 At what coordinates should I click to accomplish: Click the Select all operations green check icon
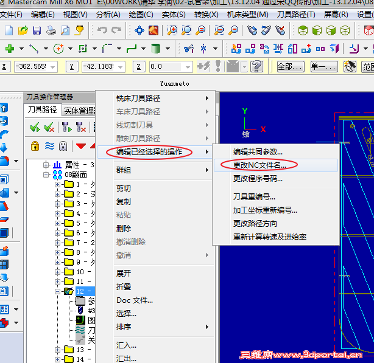point(35,127)
